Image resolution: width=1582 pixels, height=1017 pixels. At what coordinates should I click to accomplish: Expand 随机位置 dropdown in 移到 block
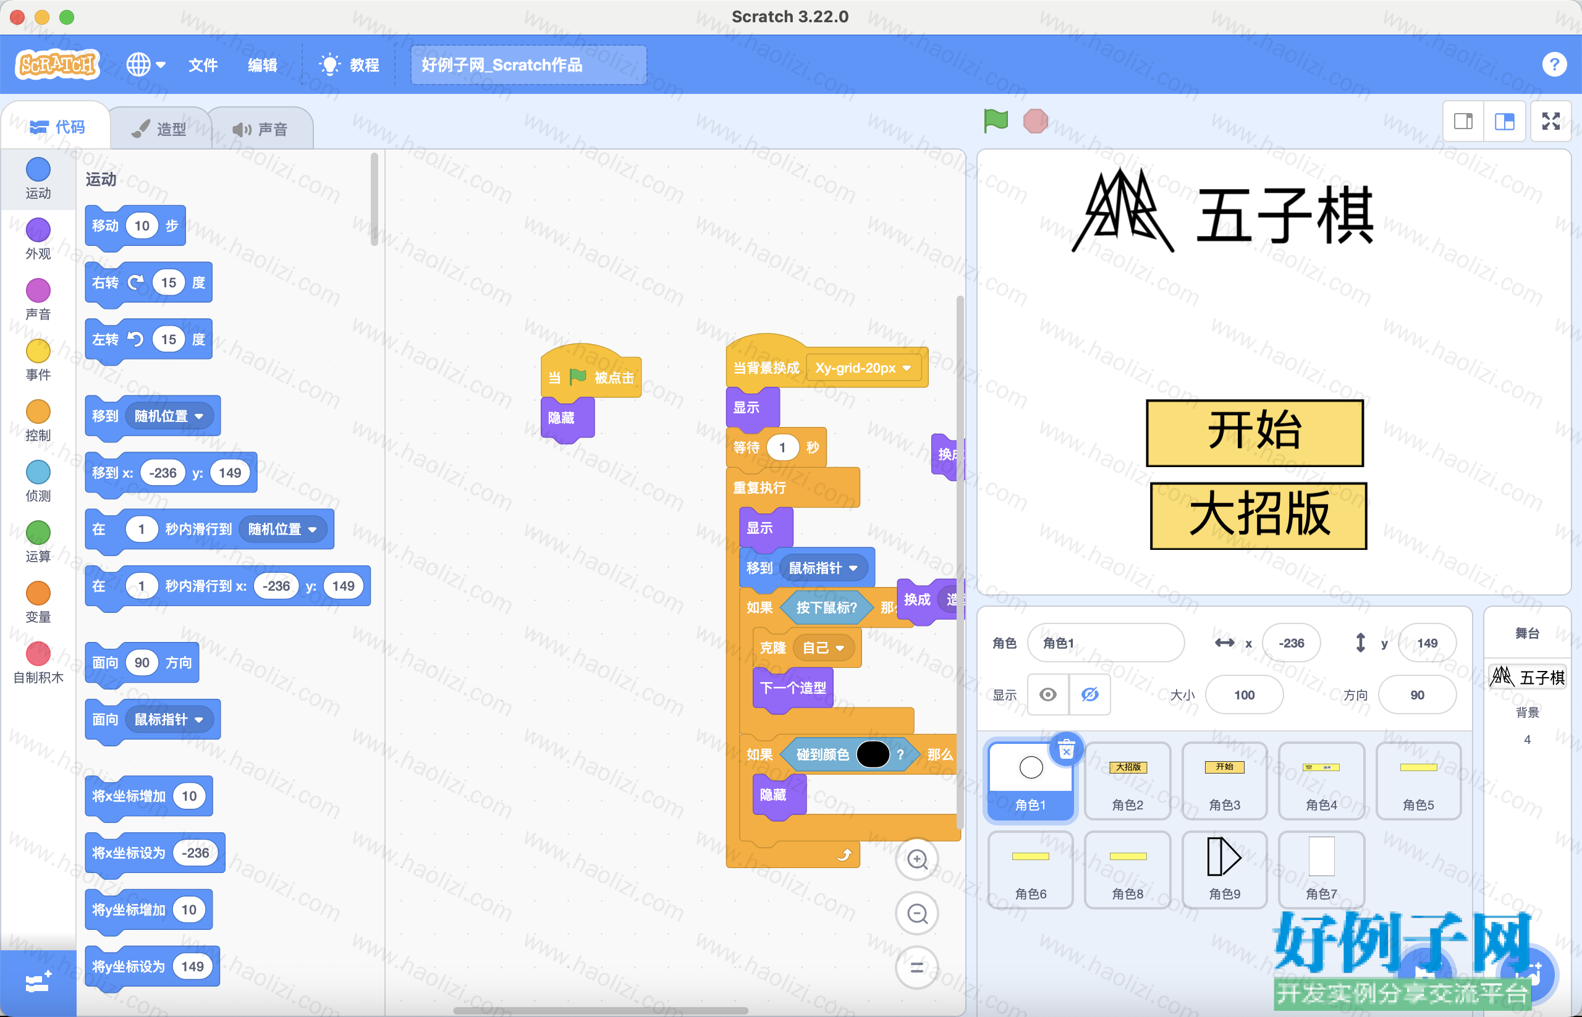coord(169,416)
